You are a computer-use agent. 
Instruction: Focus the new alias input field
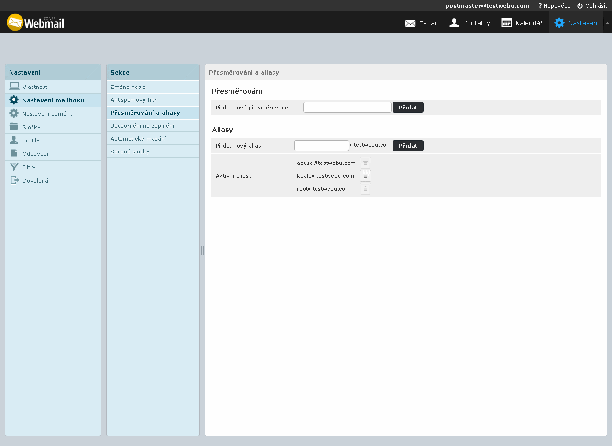321,145
